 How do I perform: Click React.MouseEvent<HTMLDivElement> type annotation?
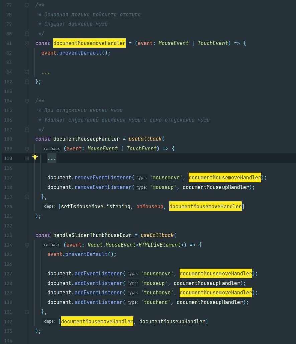(x=135, y=245)
